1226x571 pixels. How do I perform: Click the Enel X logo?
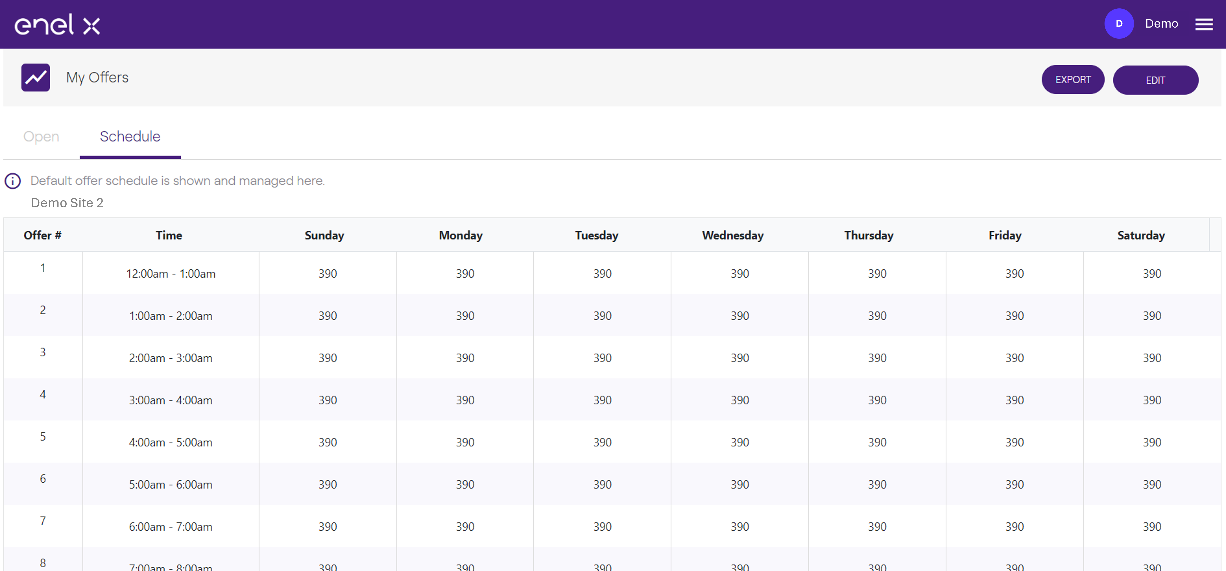click(x=57, y=24)
